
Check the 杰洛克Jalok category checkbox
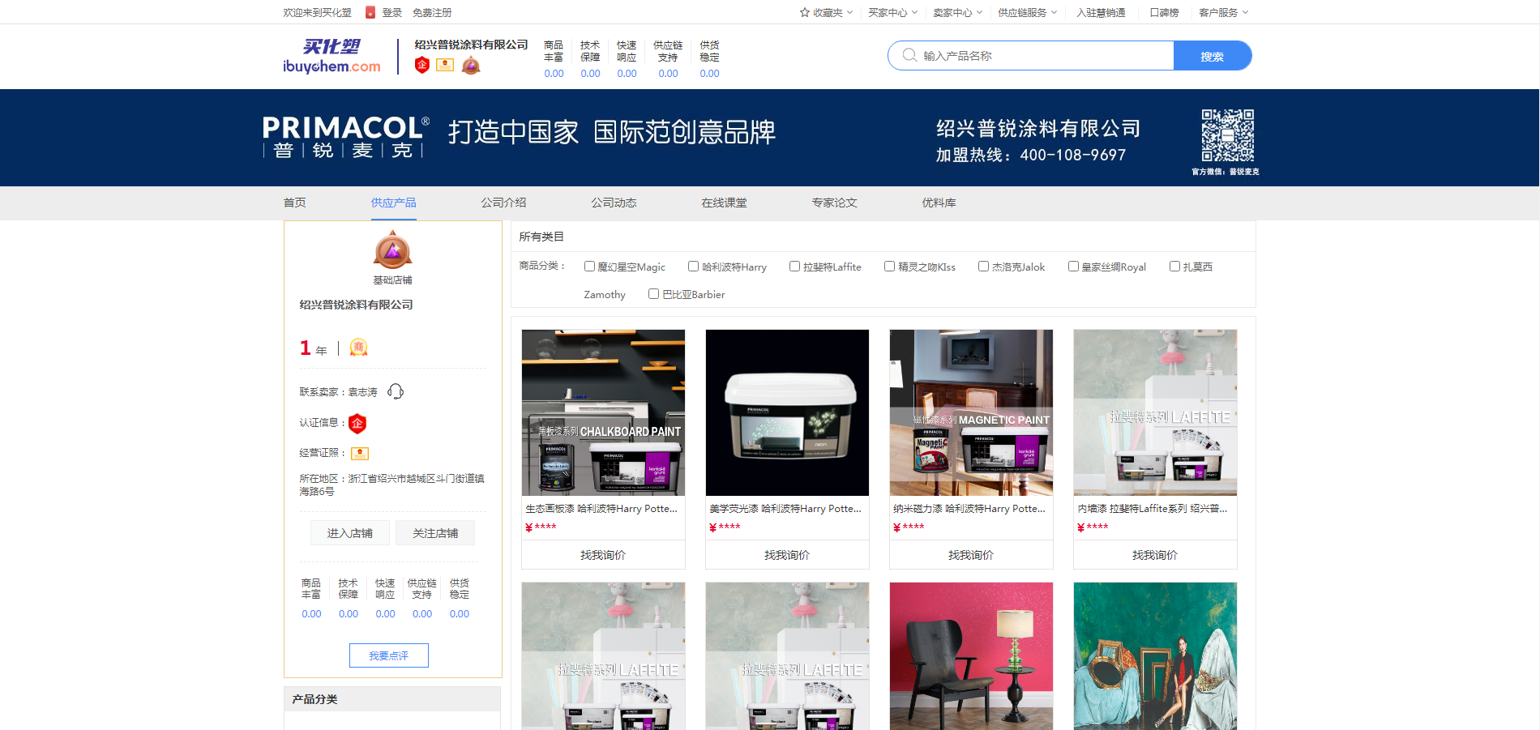coord(983,266)
